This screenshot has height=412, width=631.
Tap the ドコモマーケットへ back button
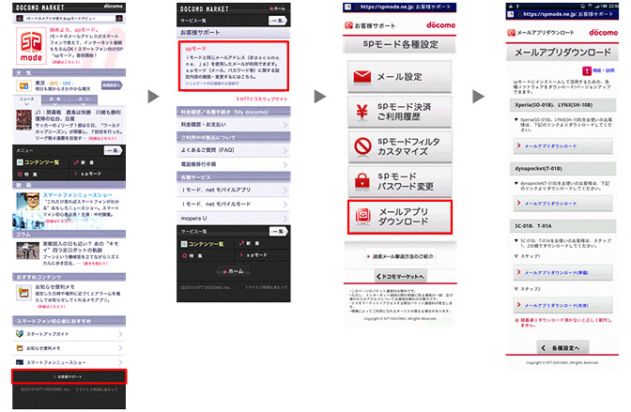[400, 277]
